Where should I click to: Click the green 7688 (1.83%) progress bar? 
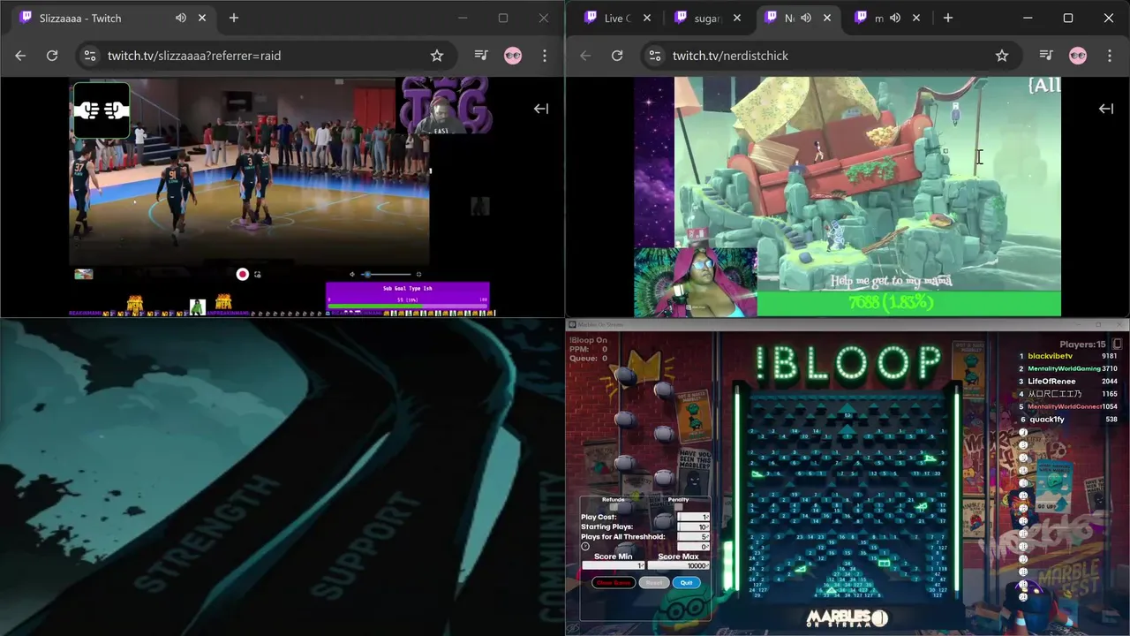909,303
